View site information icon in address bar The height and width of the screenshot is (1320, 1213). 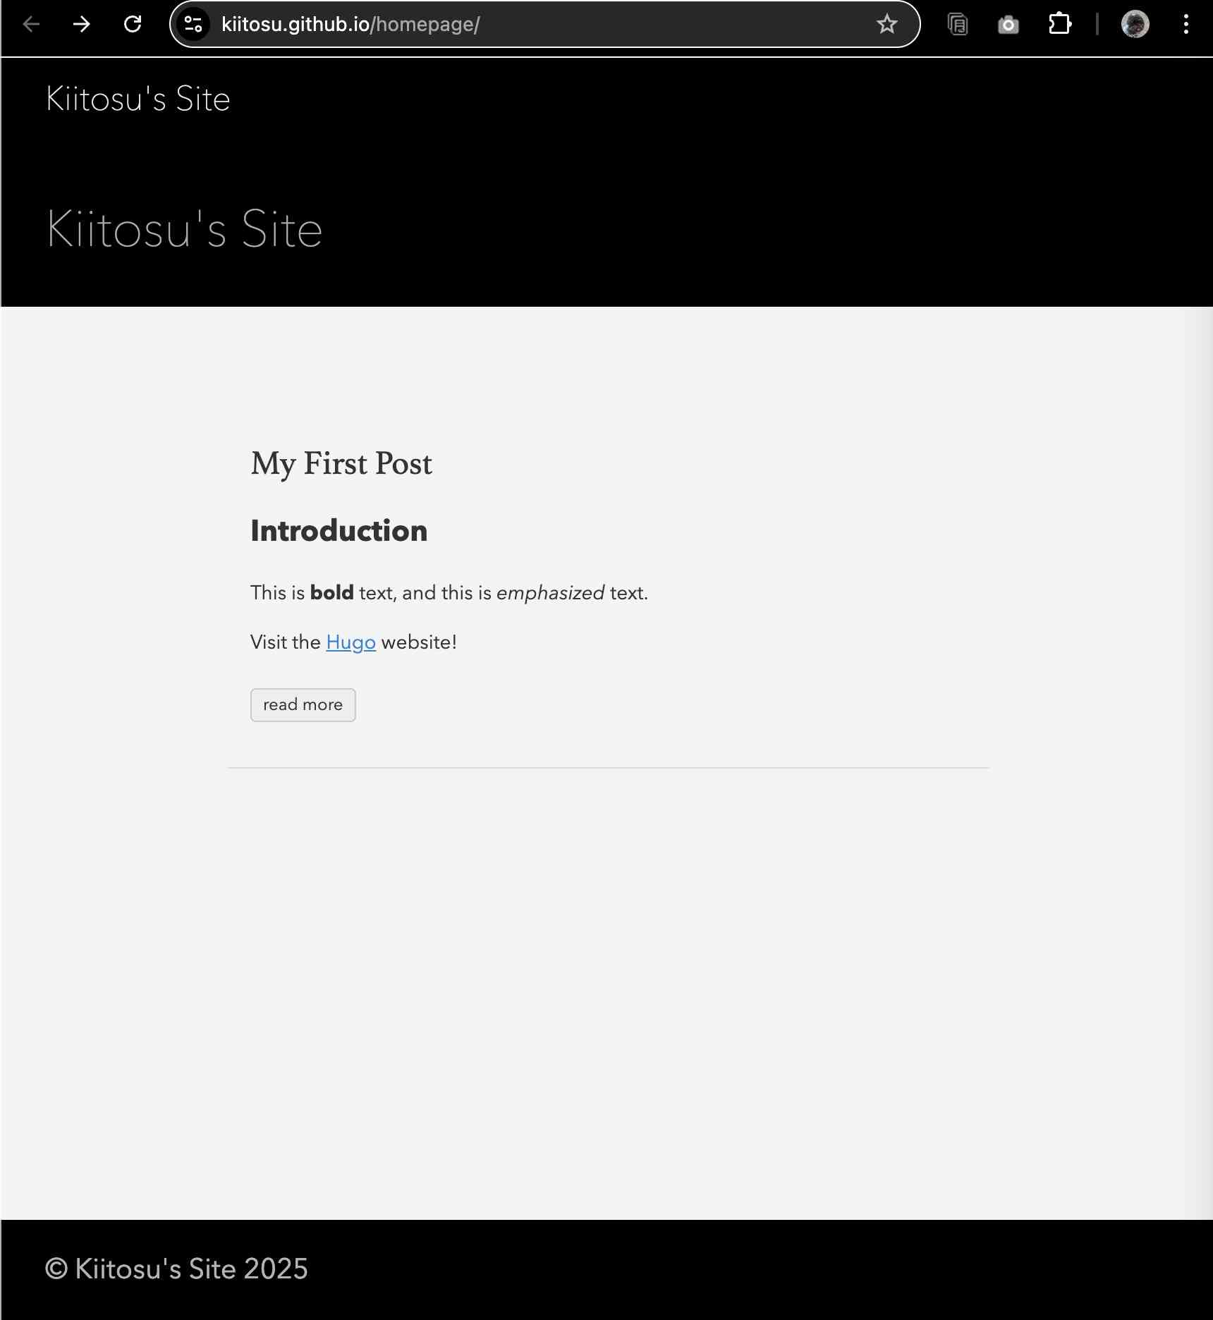[193, 25]
